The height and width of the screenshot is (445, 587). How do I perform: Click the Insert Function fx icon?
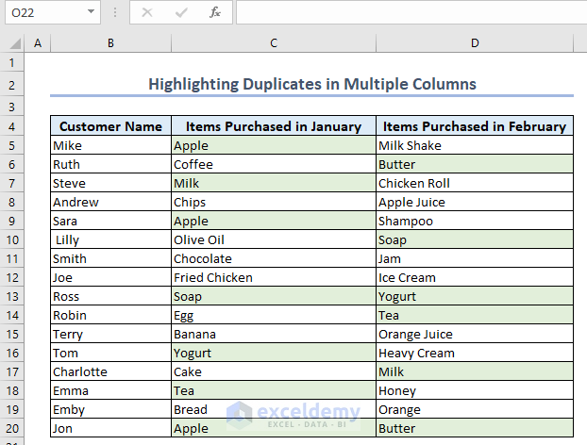coord(215,12)
